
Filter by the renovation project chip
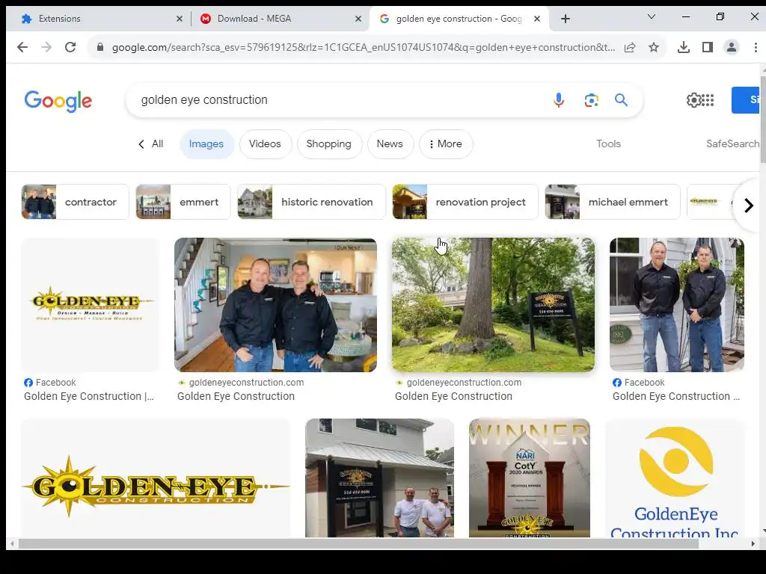click(465, 202)
